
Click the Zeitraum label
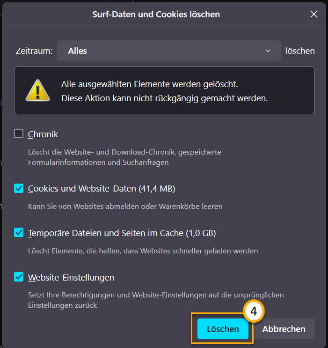point(33,51)
